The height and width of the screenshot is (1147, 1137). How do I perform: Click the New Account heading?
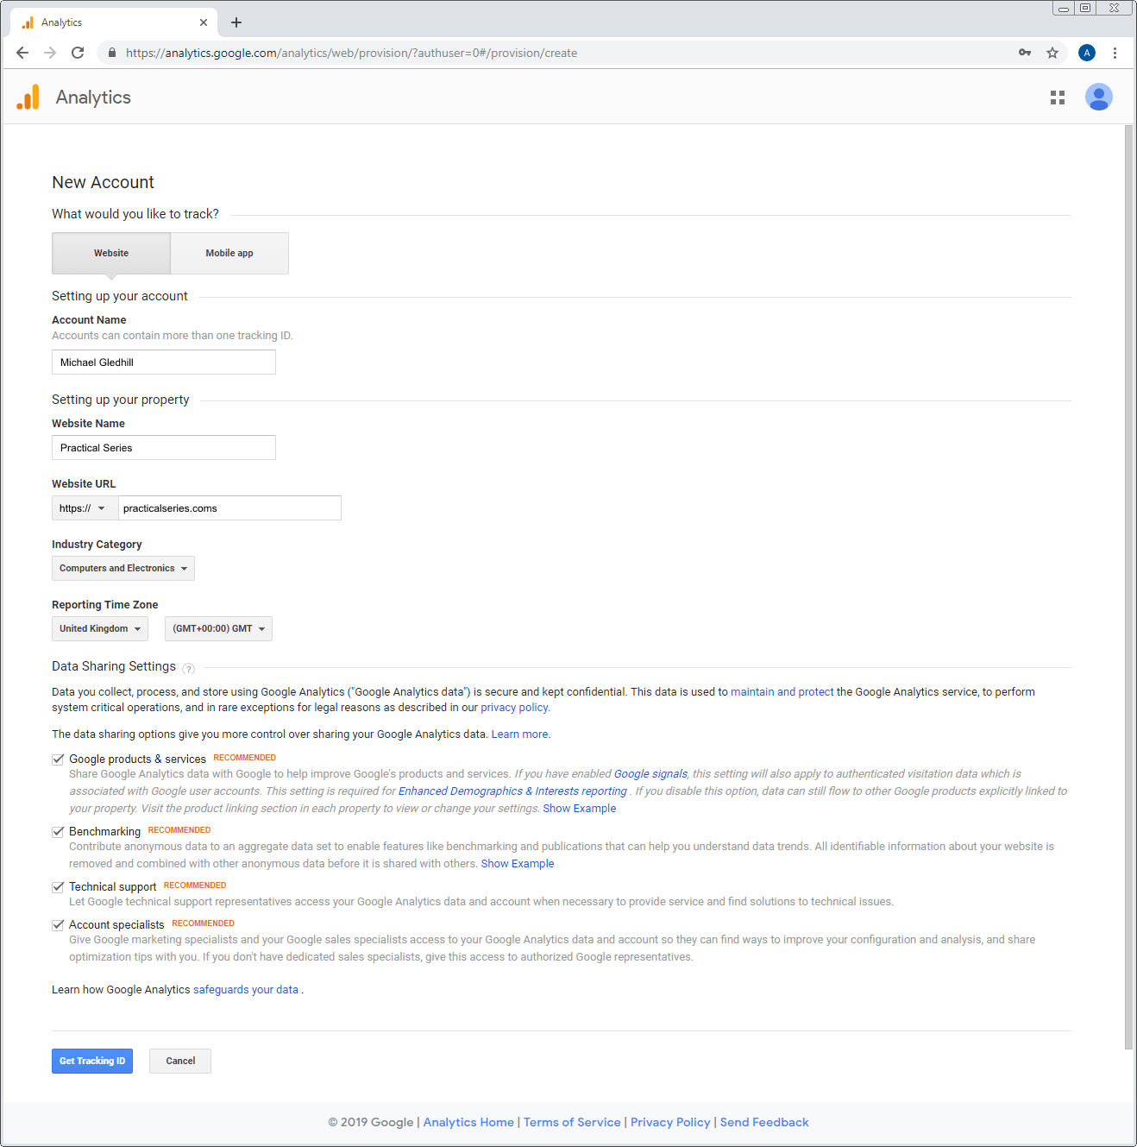pos(103,183)
